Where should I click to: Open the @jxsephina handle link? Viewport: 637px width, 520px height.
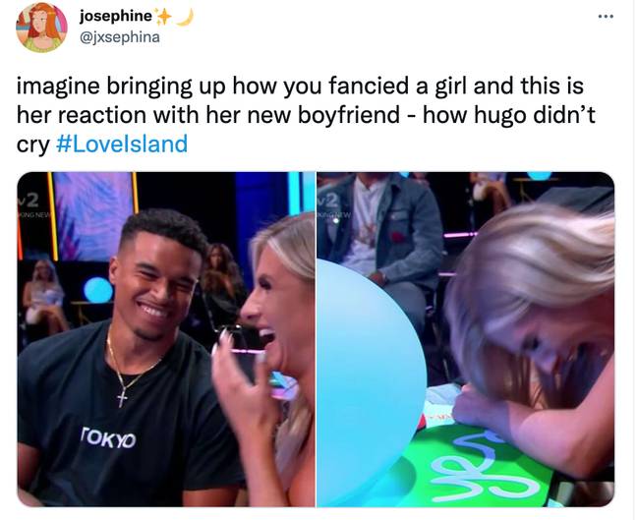coord(120,37)
